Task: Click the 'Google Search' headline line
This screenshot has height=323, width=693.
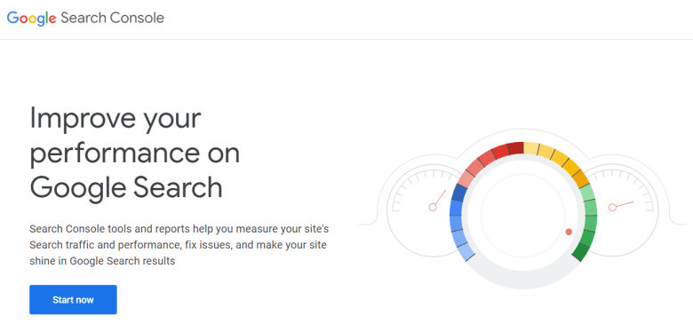Action: pos(126,187)
